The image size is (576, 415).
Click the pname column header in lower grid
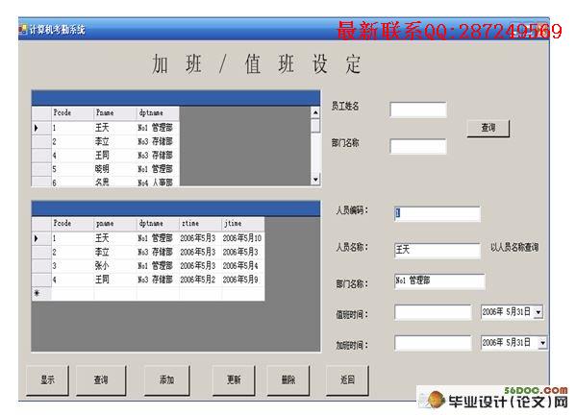(115, 224)
